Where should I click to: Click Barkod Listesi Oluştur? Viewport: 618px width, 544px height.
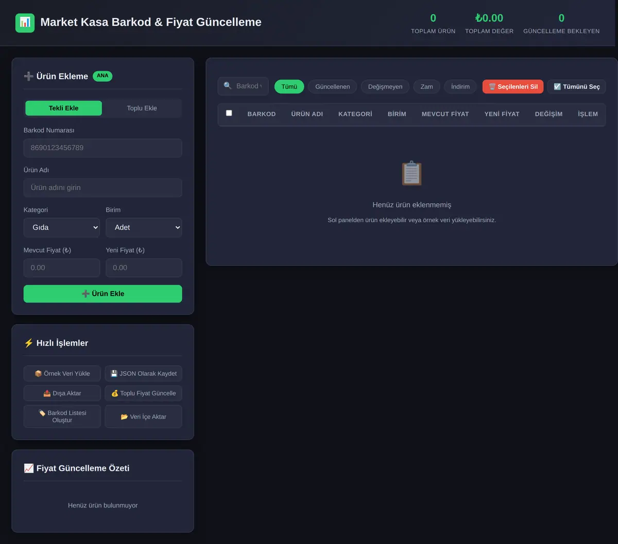pyautogui.click(x=62, y=416)
